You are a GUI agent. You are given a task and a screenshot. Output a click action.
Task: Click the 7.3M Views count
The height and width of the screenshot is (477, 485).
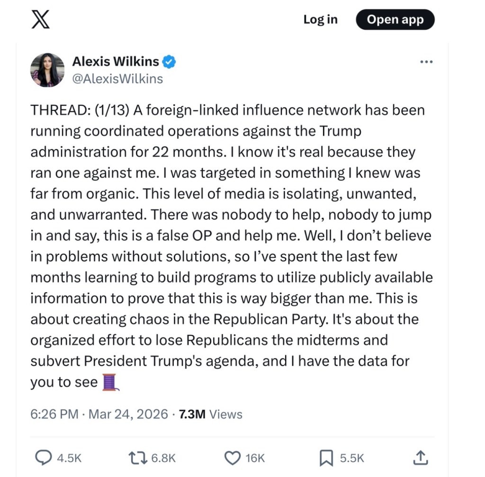(209, 414)
